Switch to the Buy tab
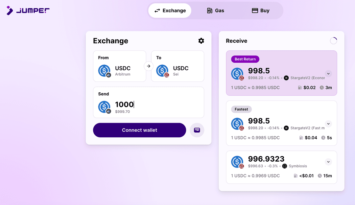 [261, 11]
